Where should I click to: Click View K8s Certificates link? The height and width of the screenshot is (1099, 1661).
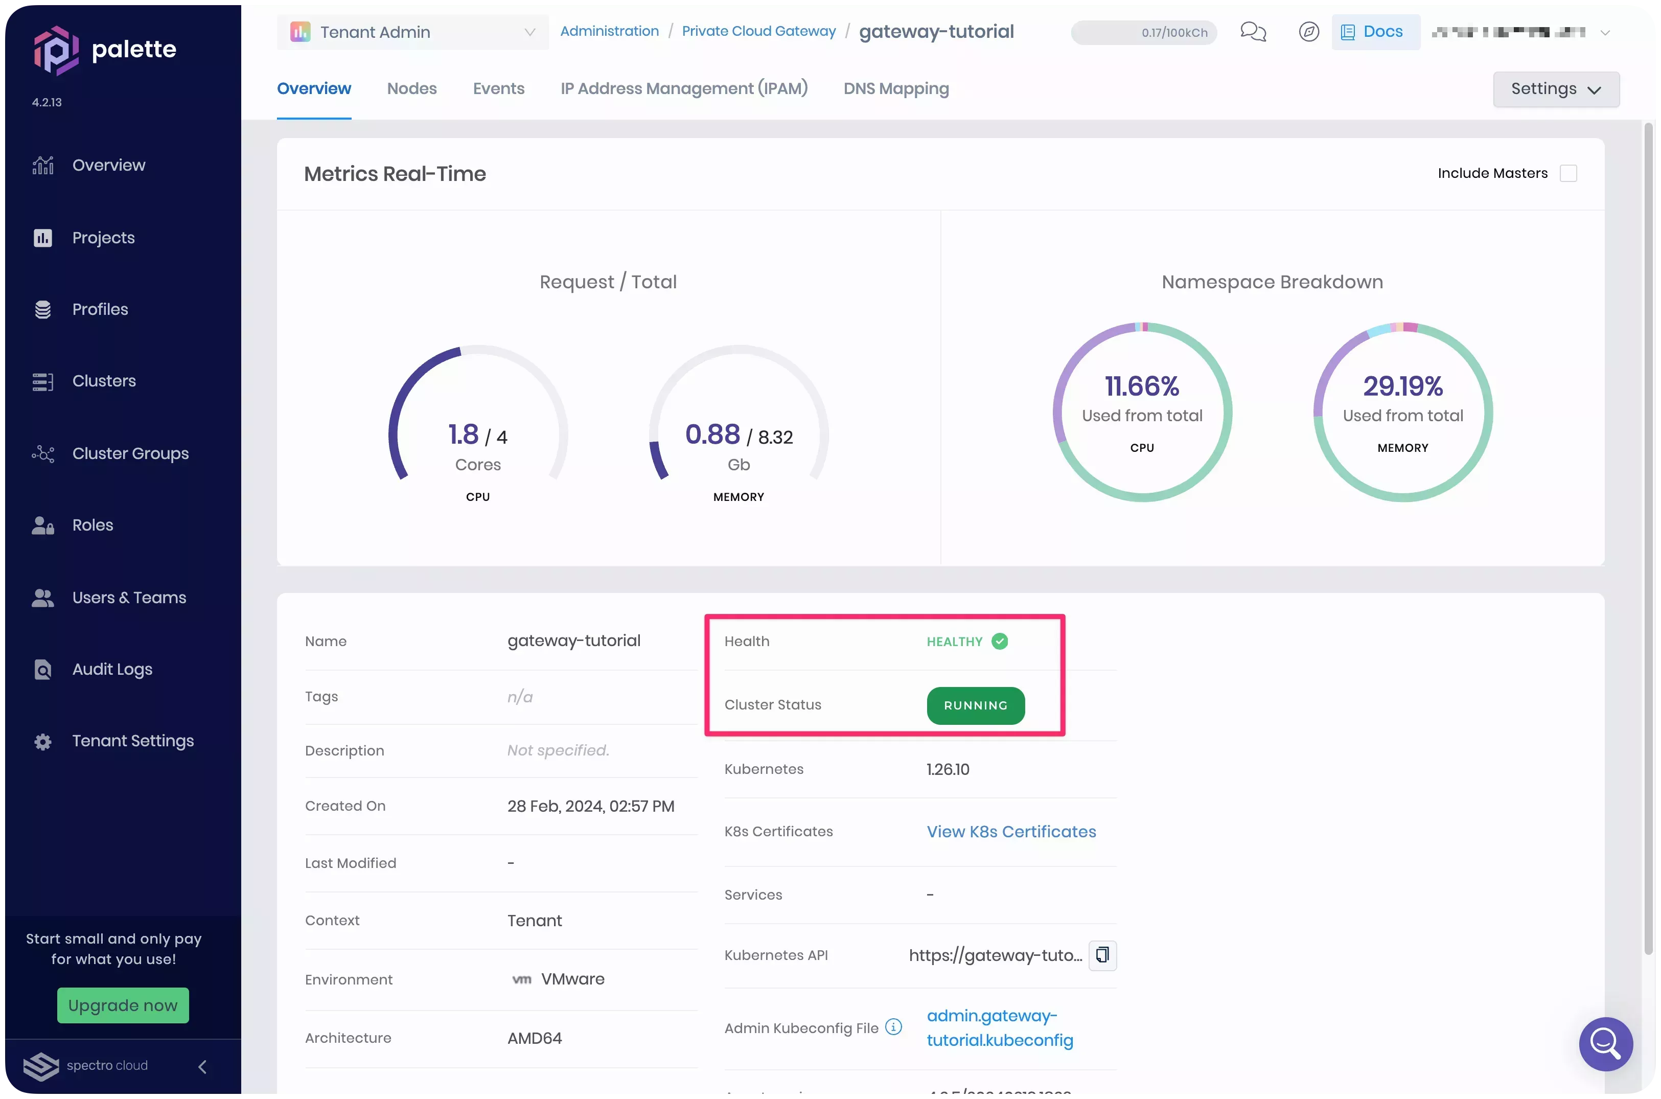[x=1011, y=832]
